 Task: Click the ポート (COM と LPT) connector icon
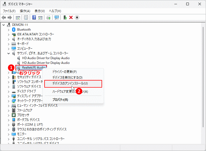[x=13, y=125]
